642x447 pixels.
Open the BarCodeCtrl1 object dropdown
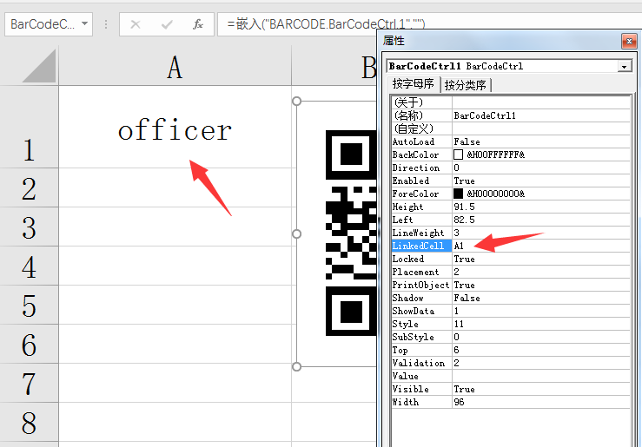624,66
